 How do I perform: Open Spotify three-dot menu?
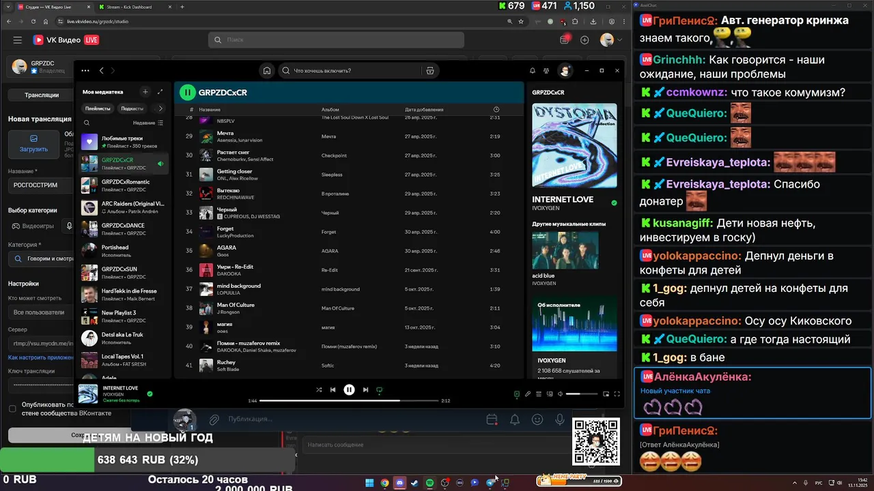click(x=85, y=70)
